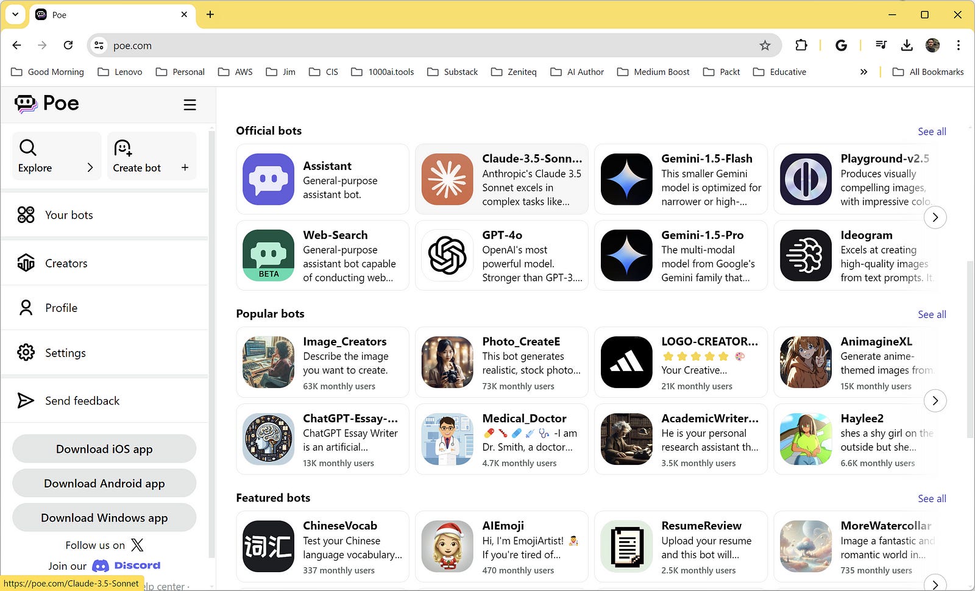Join the Discord server link

click(126, 565)
